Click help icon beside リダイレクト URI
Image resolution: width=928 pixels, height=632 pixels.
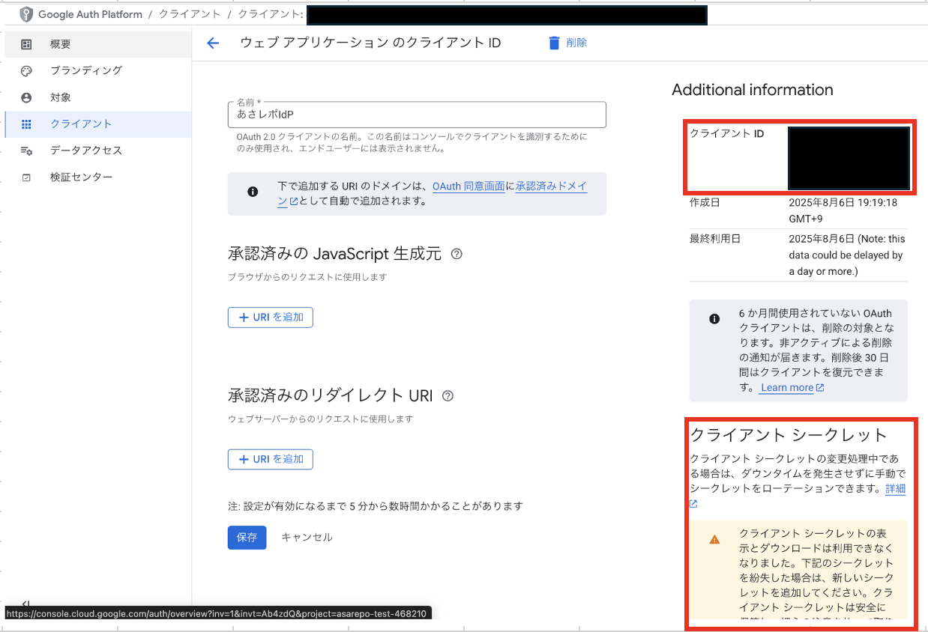click(448, 395)
